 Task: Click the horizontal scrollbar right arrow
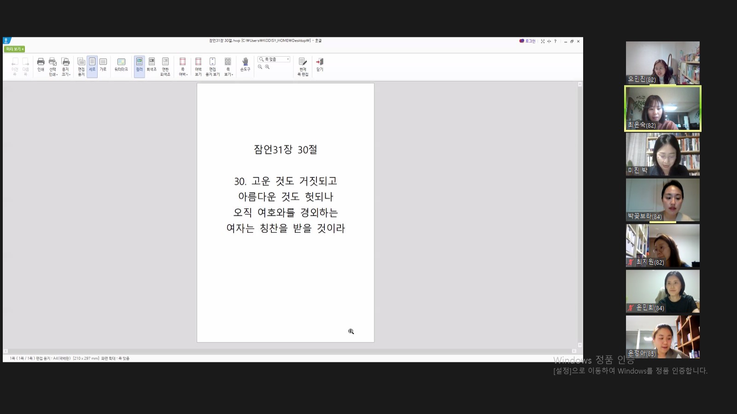pyautogui.click(x=574, y=351)
